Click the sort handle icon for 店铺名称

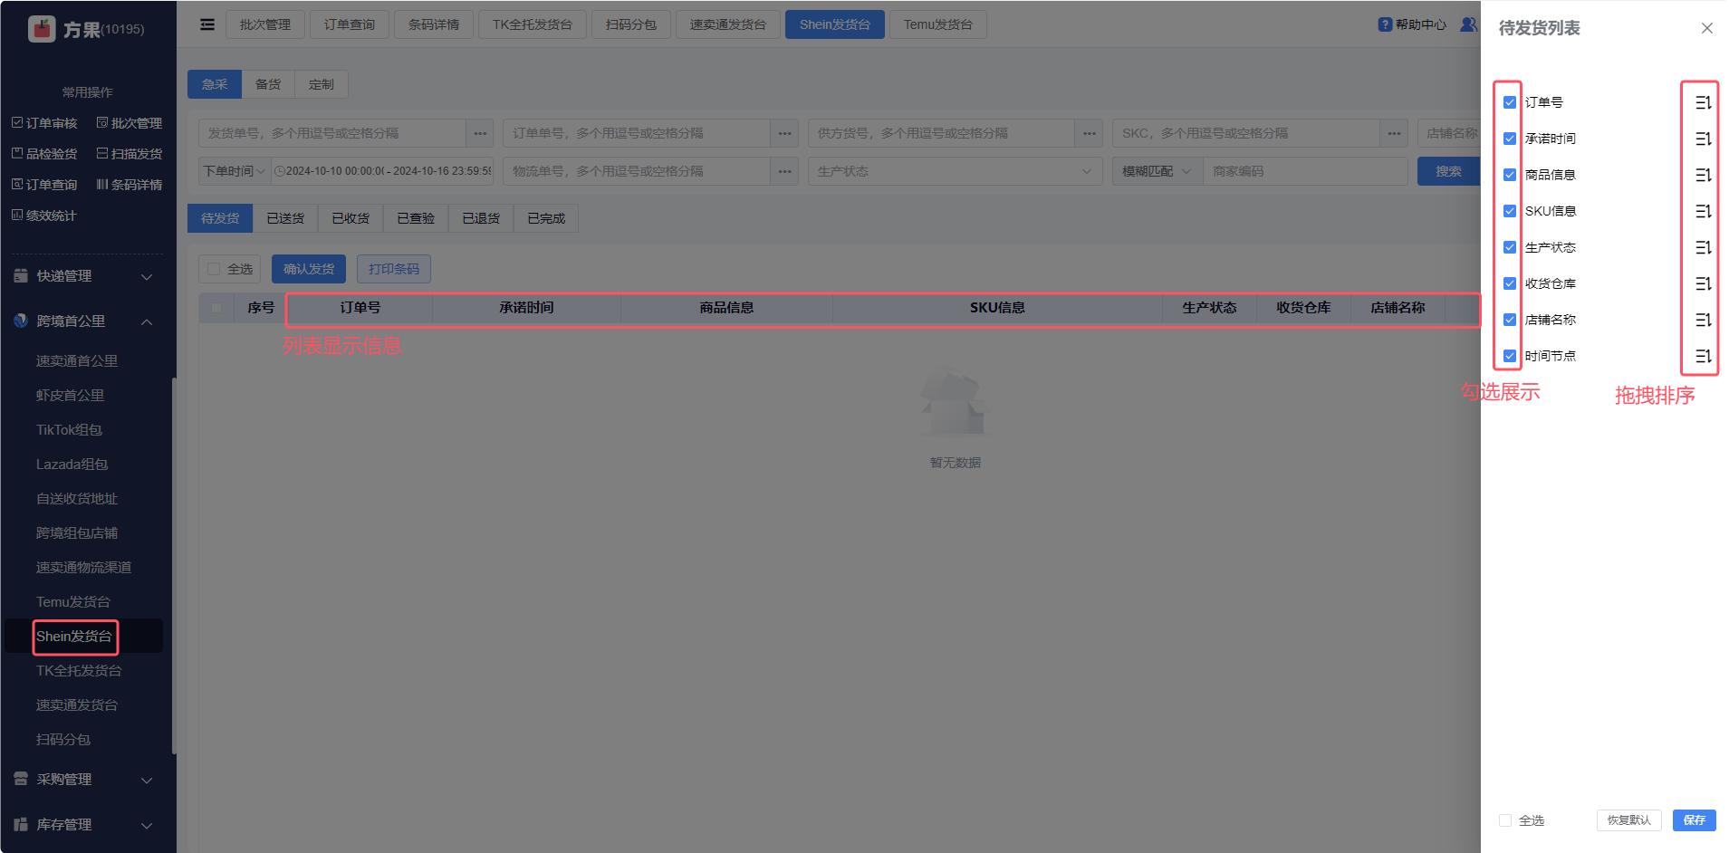pos(1703,320)
